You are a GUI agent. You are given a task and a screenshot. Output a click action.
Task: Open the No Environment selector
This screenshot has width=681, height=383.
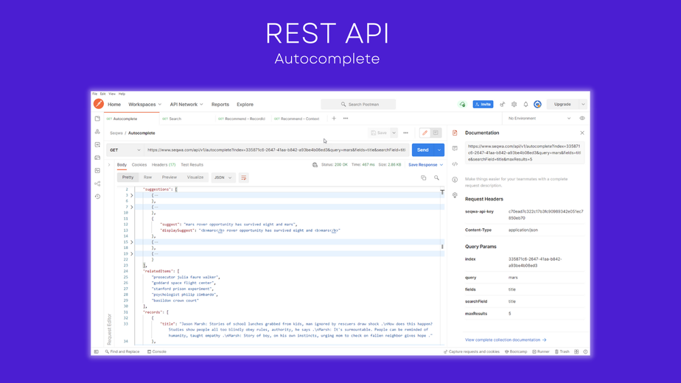coord(539,118)
